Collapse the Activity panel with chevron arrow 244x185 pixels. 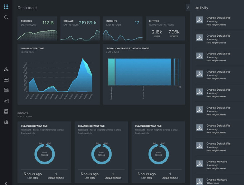click(x=188, y=7)
